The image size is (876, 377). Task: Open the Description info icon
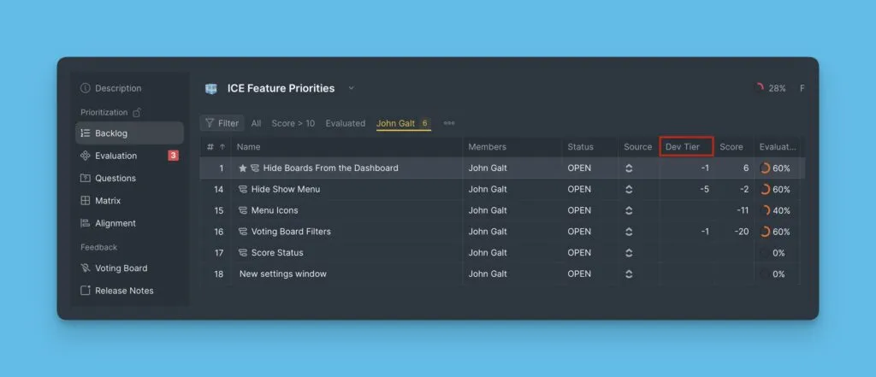[86, 88]
